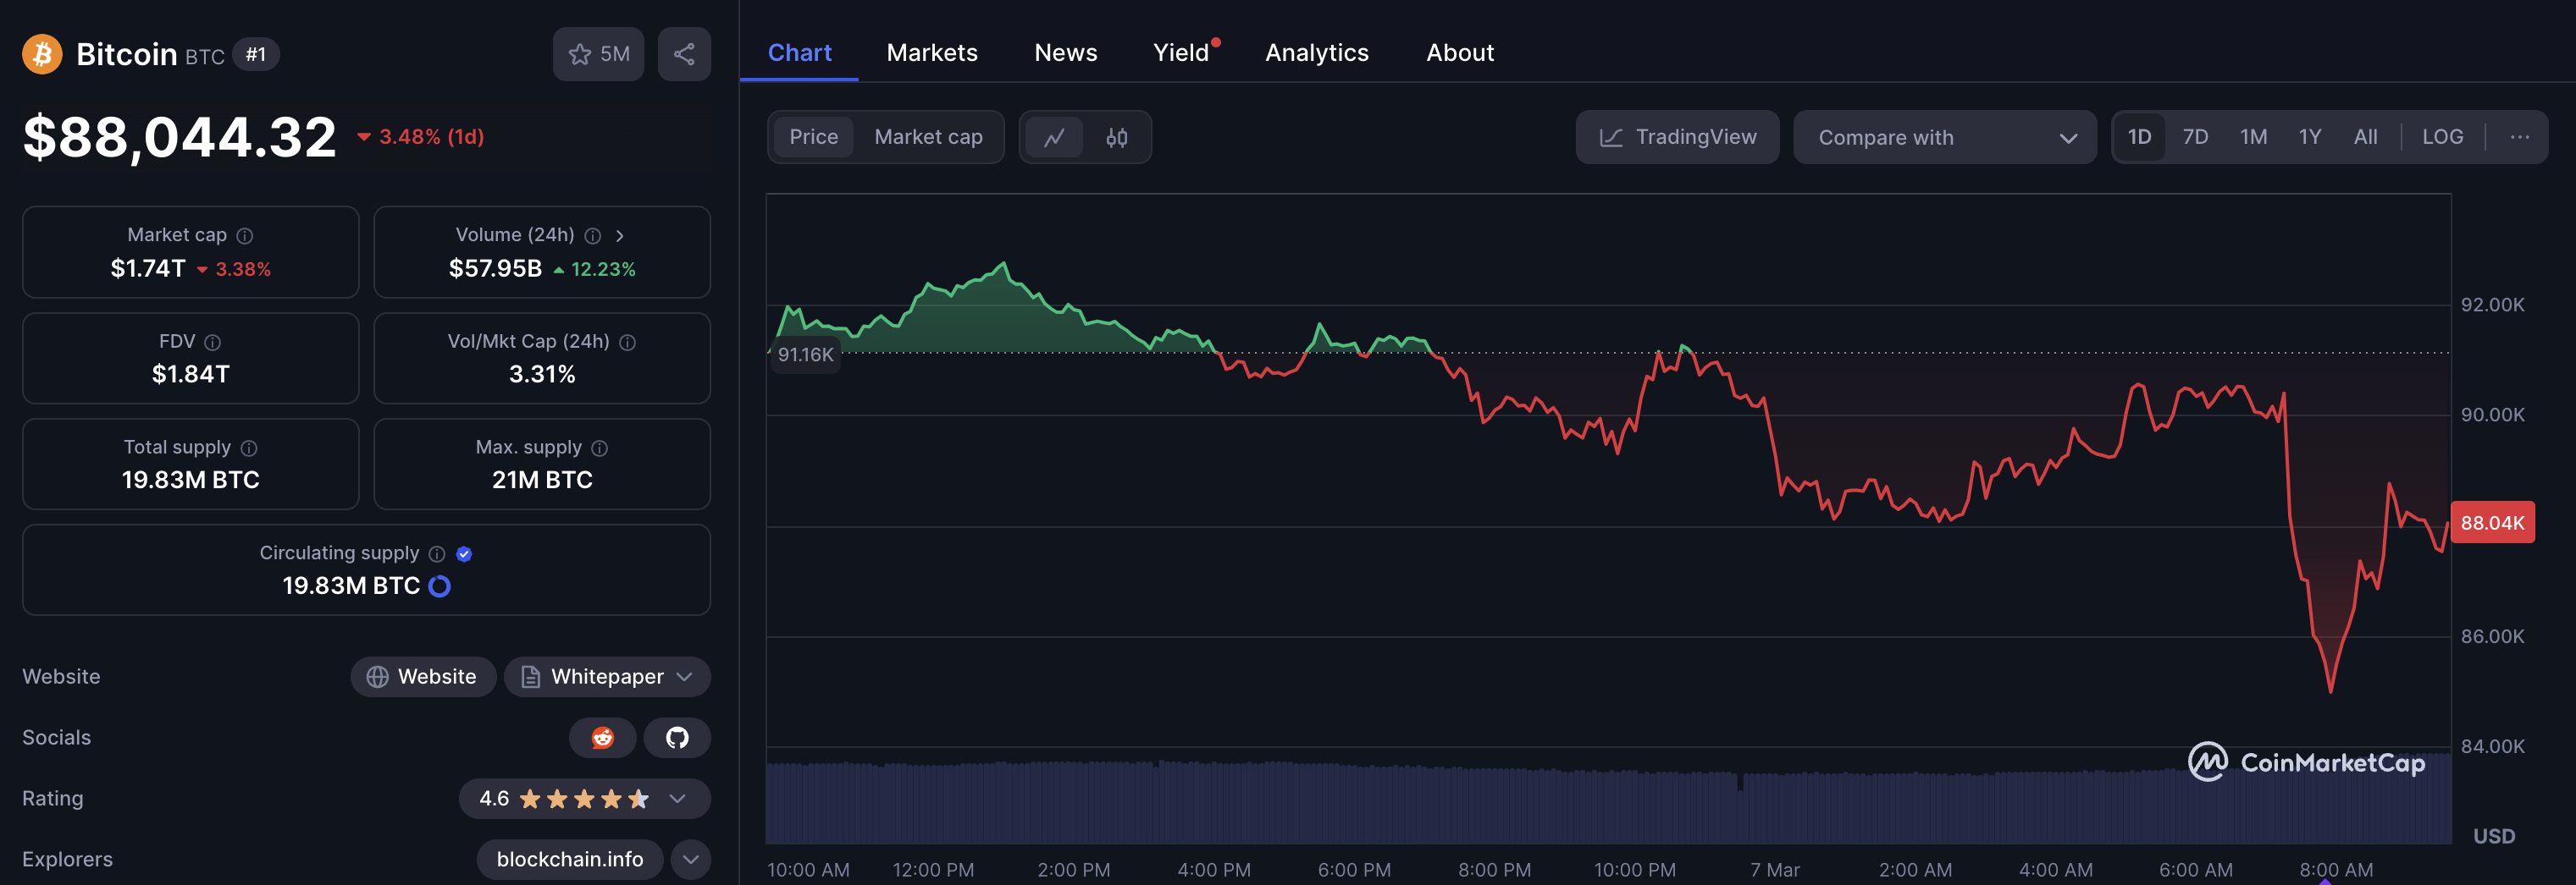Select the line chart view icon

(1054, 137)
